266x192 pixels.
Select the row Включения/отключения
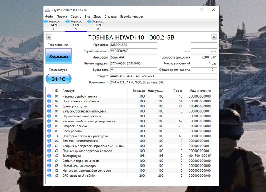[129, 141]
